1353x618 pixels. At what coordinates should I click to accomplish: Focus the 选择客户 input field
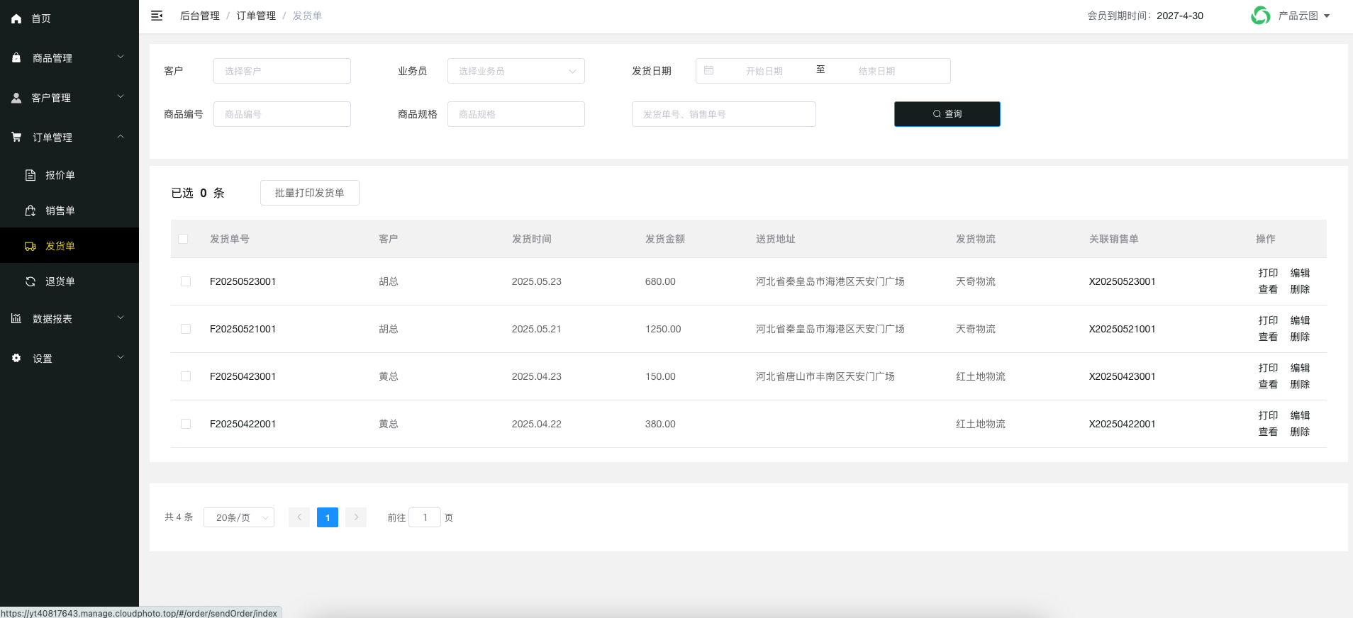282,71
